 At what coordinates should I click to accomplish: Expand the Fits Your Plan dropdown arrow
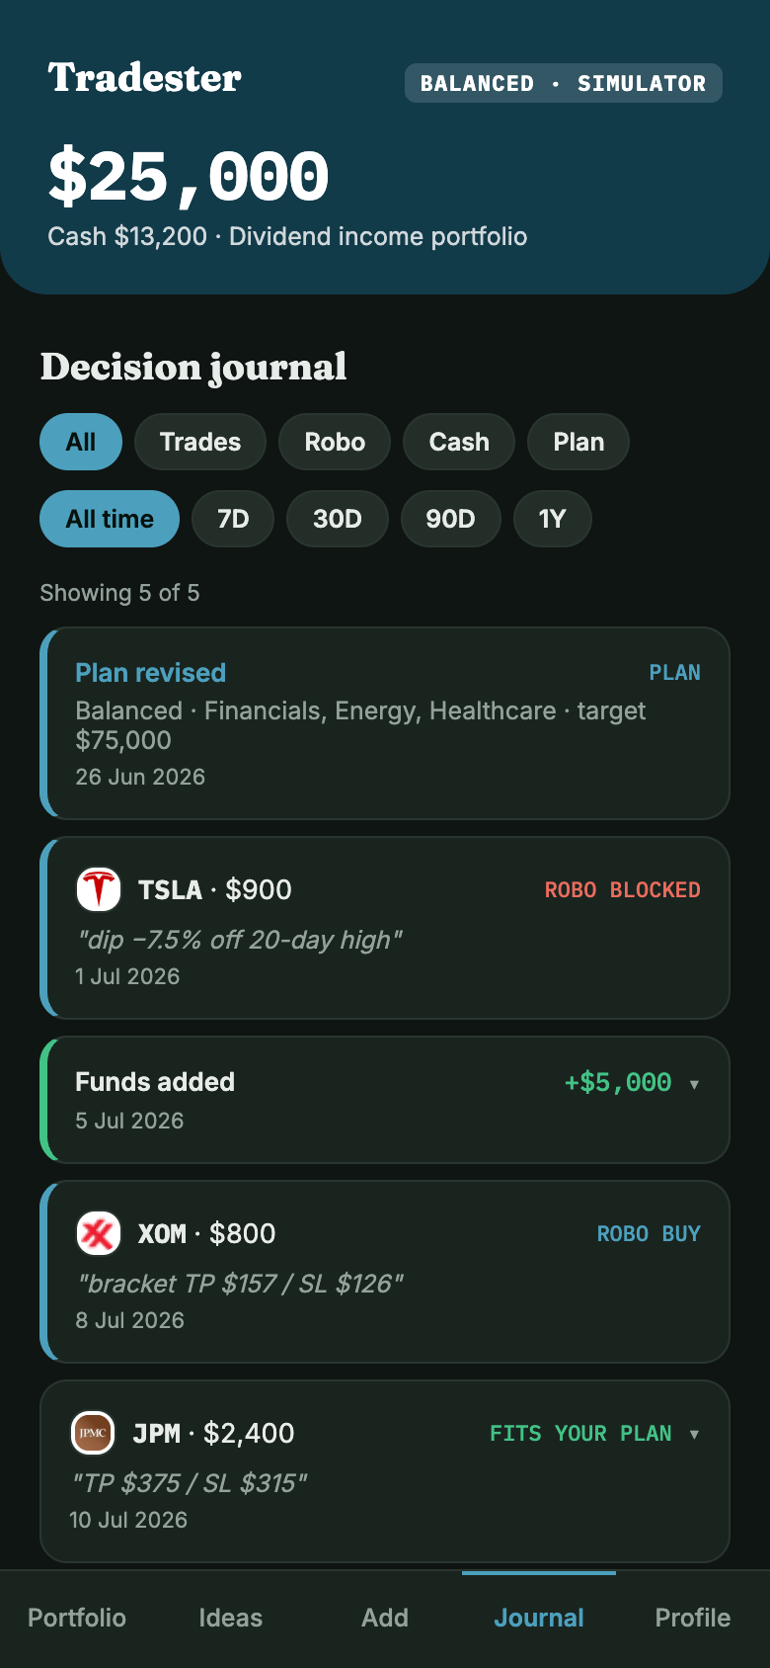click(x=694, y=1434)
